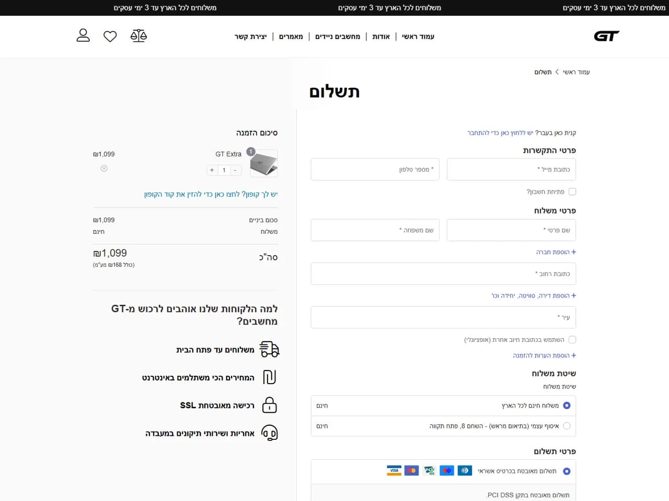
Task: Click the coupon code entry link
Action: pos(211,194)
